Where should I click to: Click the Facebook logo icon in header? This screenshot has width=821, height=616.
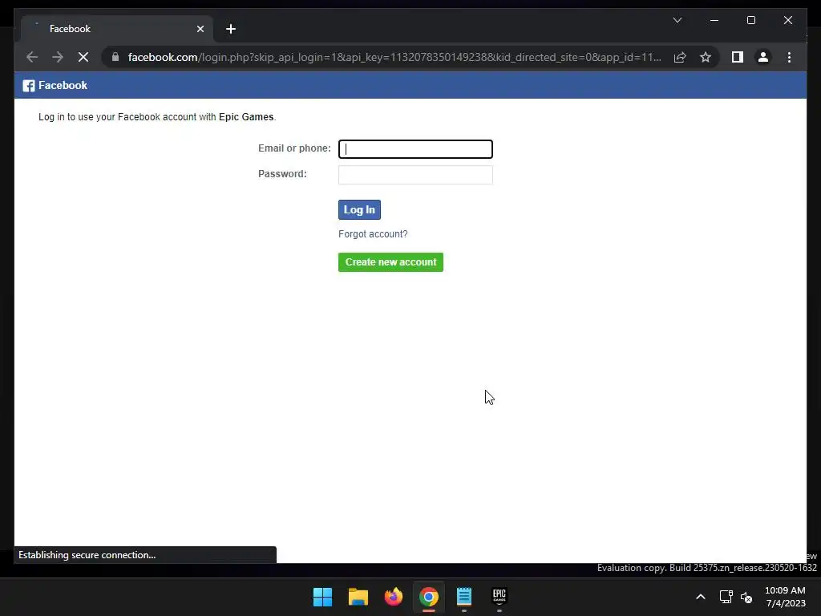click(x=28, y=85)
